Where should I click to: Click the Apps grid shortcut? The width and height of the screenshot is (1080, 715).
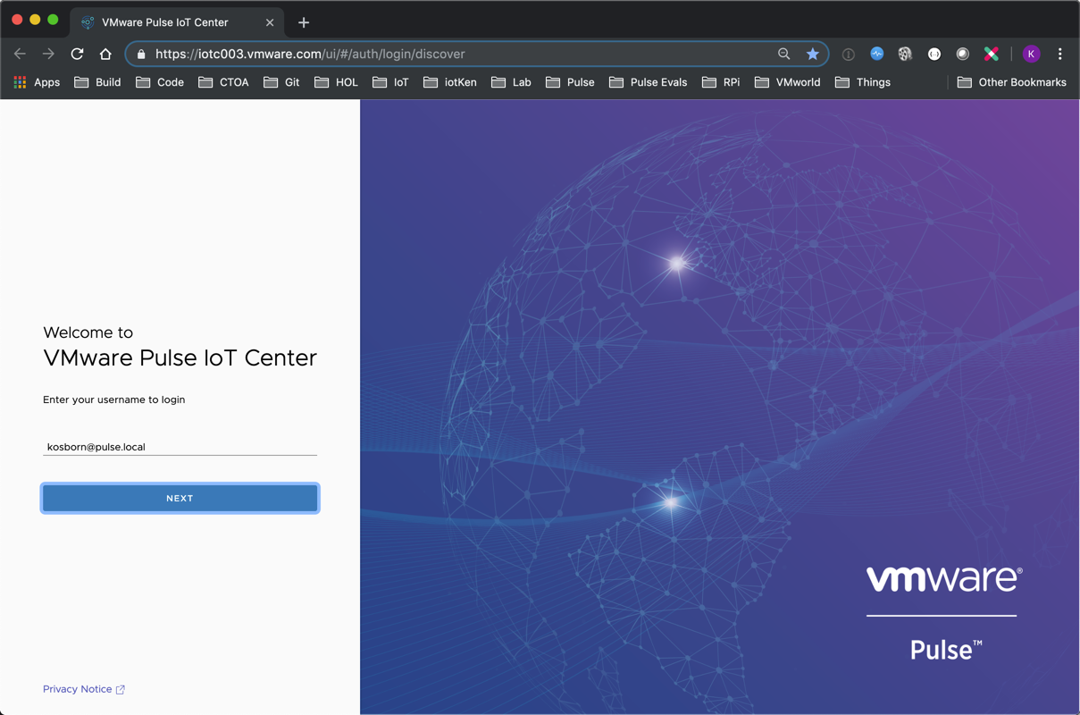click(x=37, y=82)
